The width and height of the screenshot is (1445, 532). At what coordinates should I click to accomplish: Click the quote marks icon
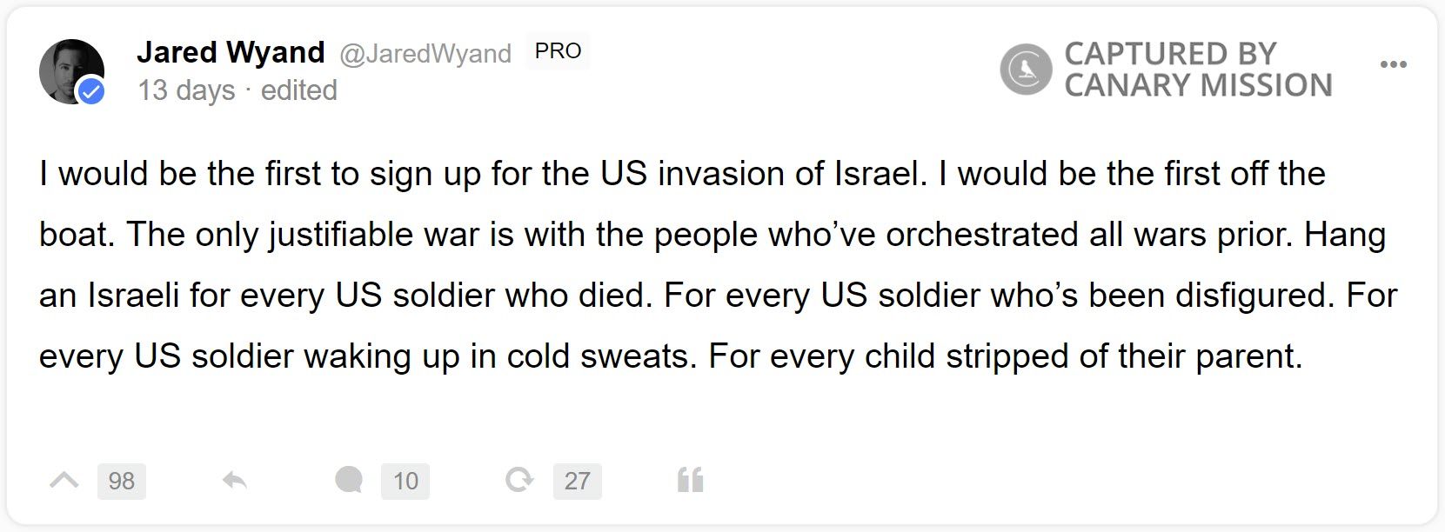click(x=690, y=480)
